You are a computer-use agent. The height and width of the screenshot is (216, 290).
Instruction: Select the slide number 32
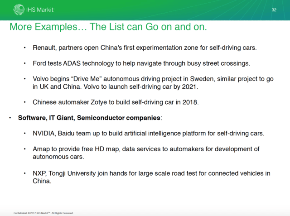click(x=274, y=10)
